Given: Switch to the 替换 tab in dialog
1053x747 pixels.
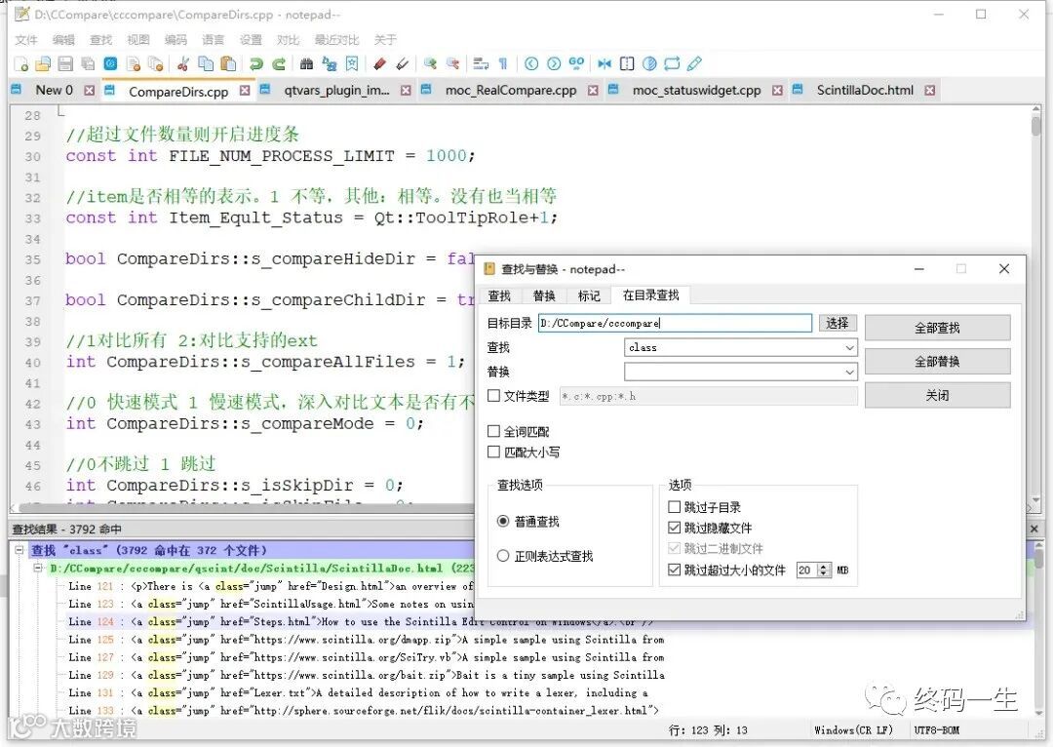Looking at the screenshot, I should click(x=544, y=295).
